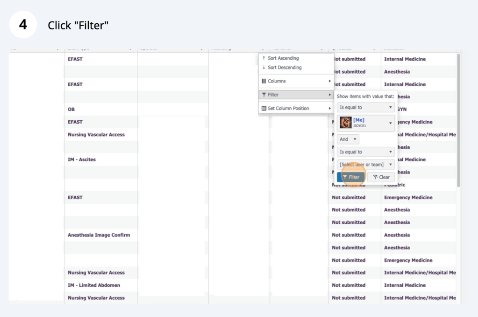Select Sort Ascending from the column menu
The image size is (478, 317).
tap(283, 58)
